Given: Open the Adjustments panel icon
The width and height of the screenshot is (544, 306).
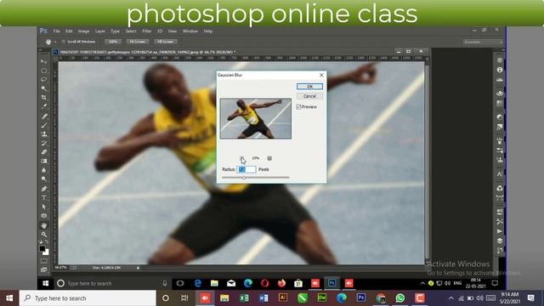Looking at the screenshot, I should pyautogui.click(x=500, y=117).
